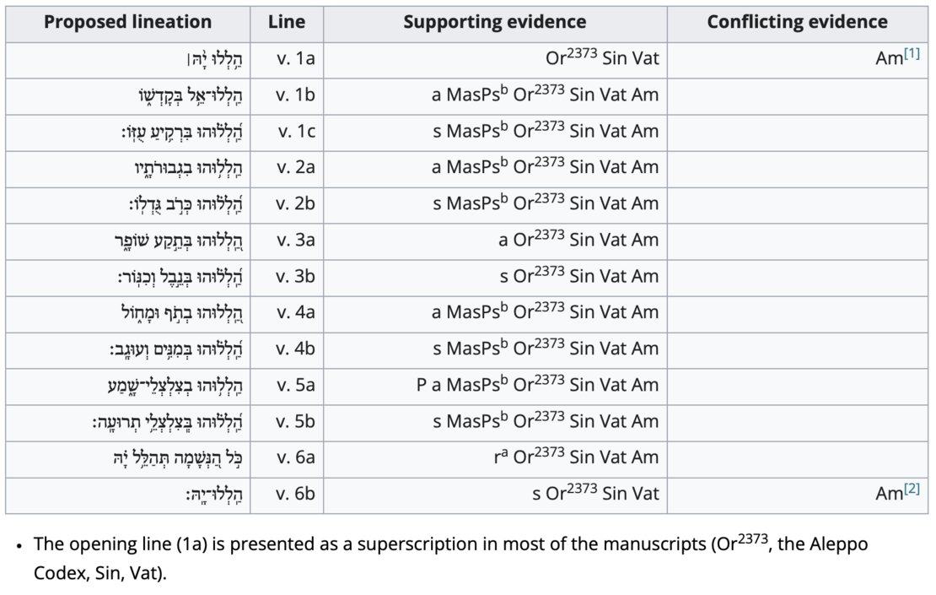936x595 pixels.
Task: Click the Proposed lineation column header
Action: [127, 22]
